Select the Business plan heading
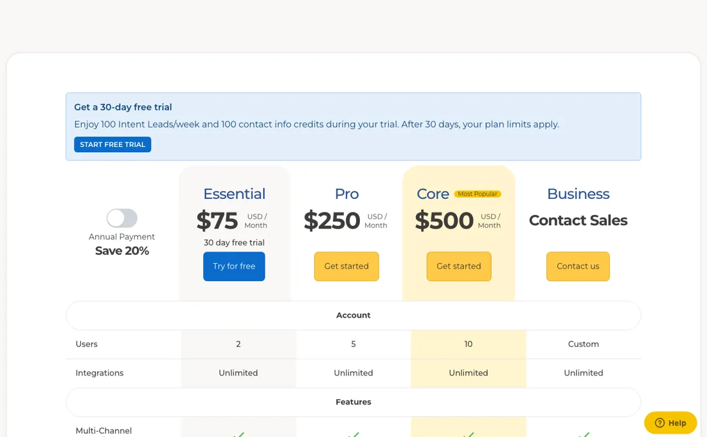This screenshot has width=707, height=437. tap(578, 194)
